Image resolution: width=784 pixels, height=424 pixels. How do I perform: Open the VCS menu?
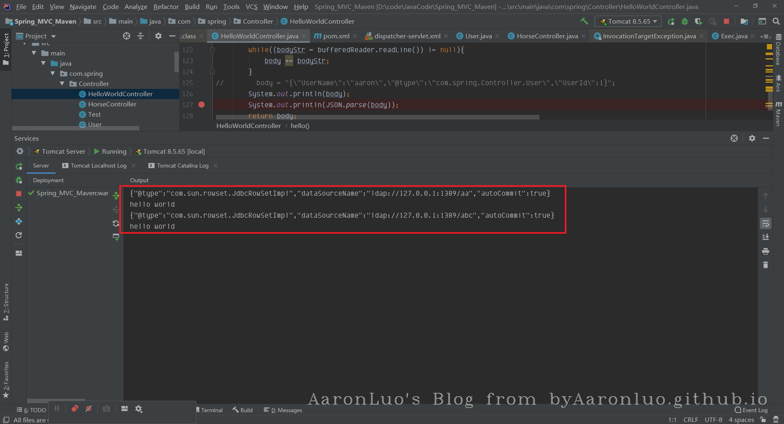click(252, 7)
